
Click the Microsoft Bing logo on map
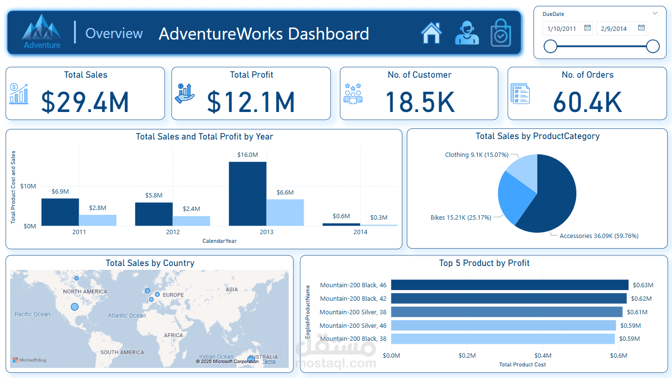29,360
